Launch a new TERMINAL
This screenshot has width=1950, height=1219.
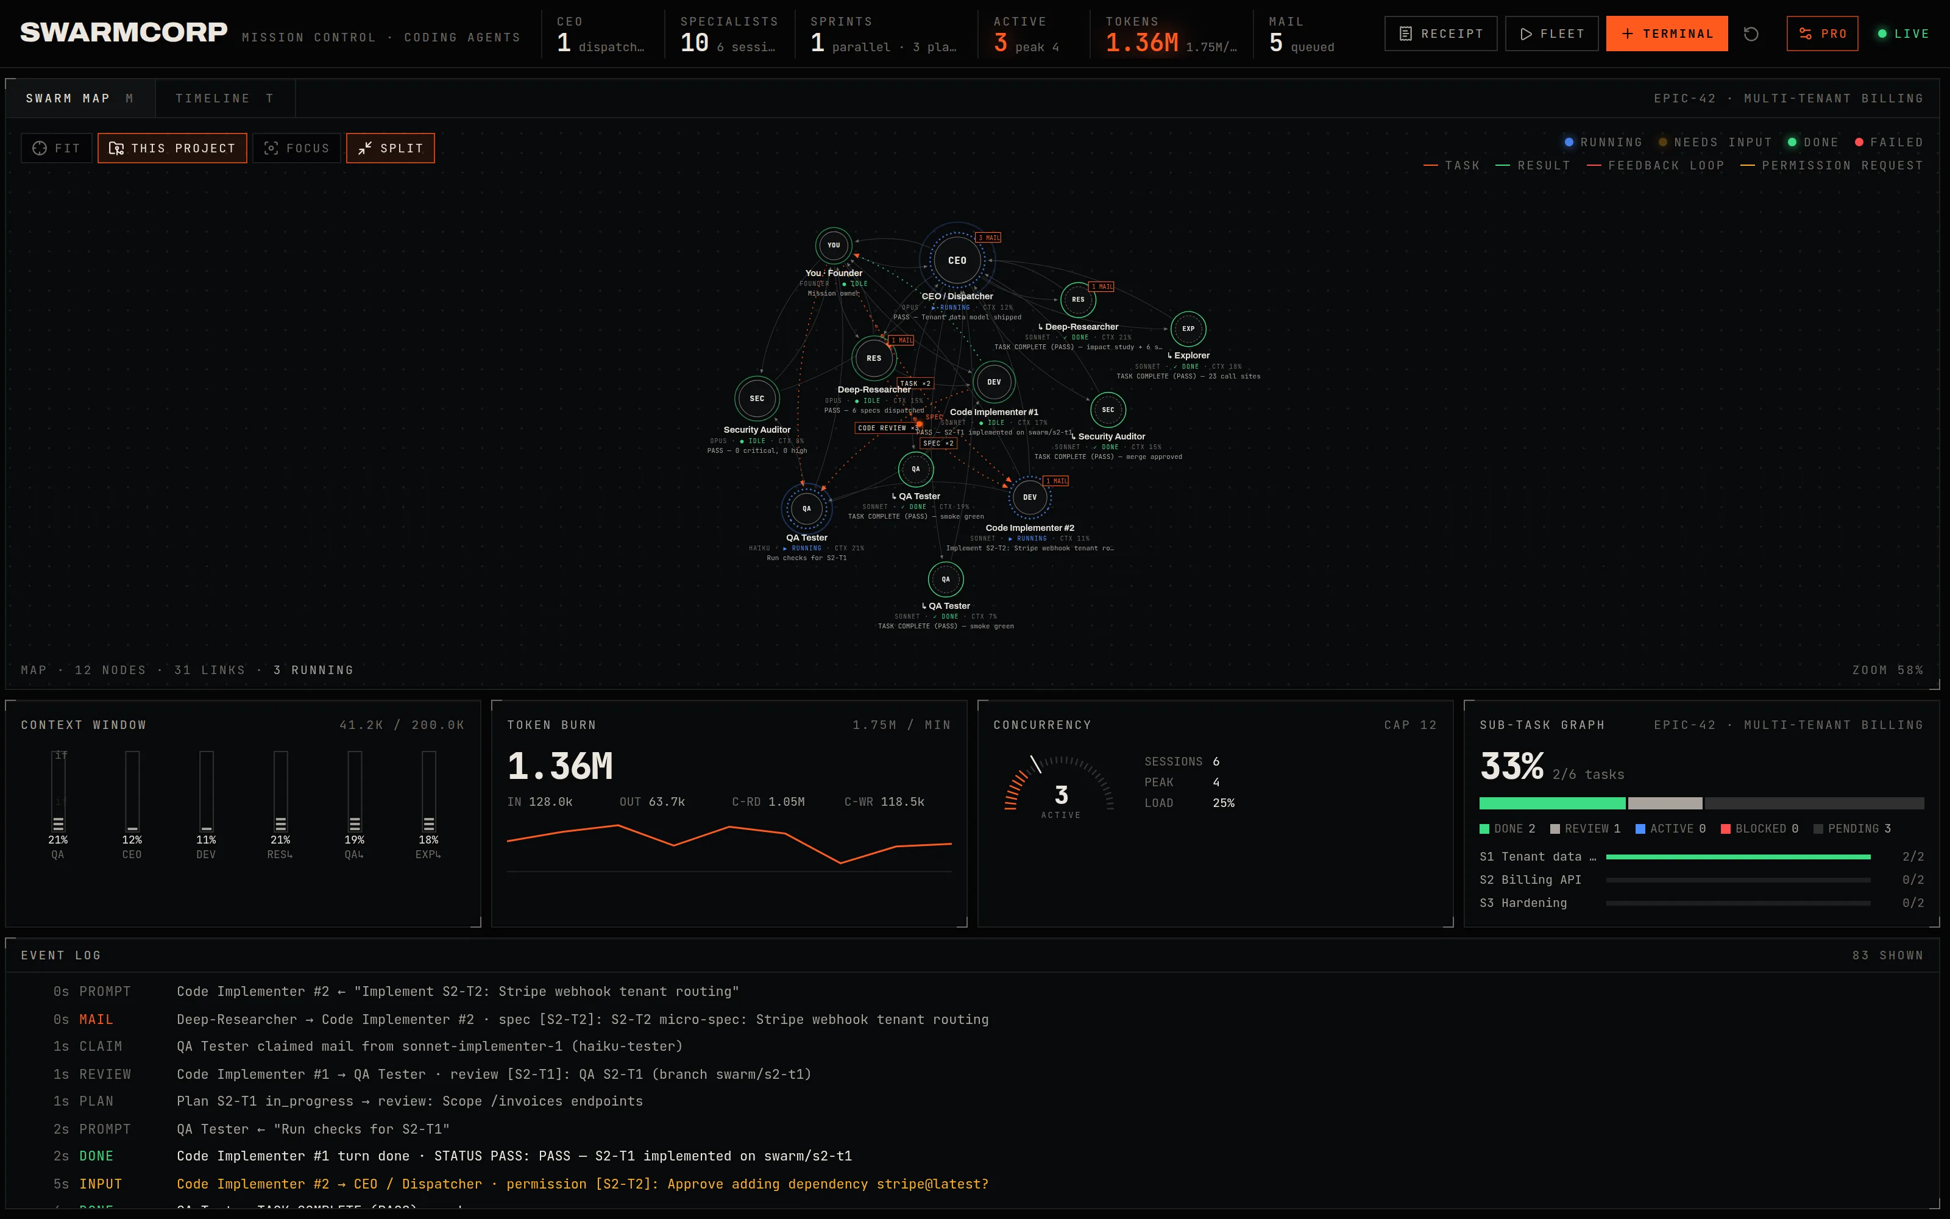click(1667, 34)
